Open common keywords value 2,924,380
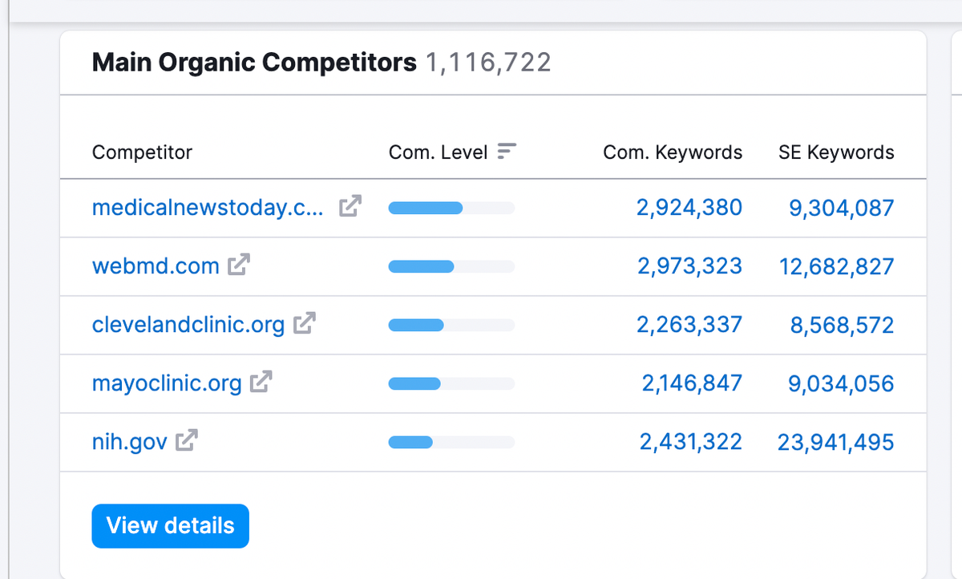 coord(689,208)
